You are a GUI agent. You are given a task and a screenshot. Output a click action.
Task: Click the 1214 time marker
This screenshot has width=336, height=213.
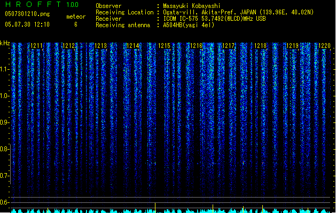click(132, 46)
